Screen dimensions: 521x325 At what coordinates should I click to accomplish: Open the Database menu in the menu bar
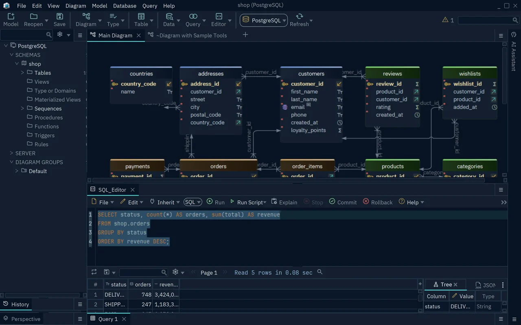click(x=125, y=6)
